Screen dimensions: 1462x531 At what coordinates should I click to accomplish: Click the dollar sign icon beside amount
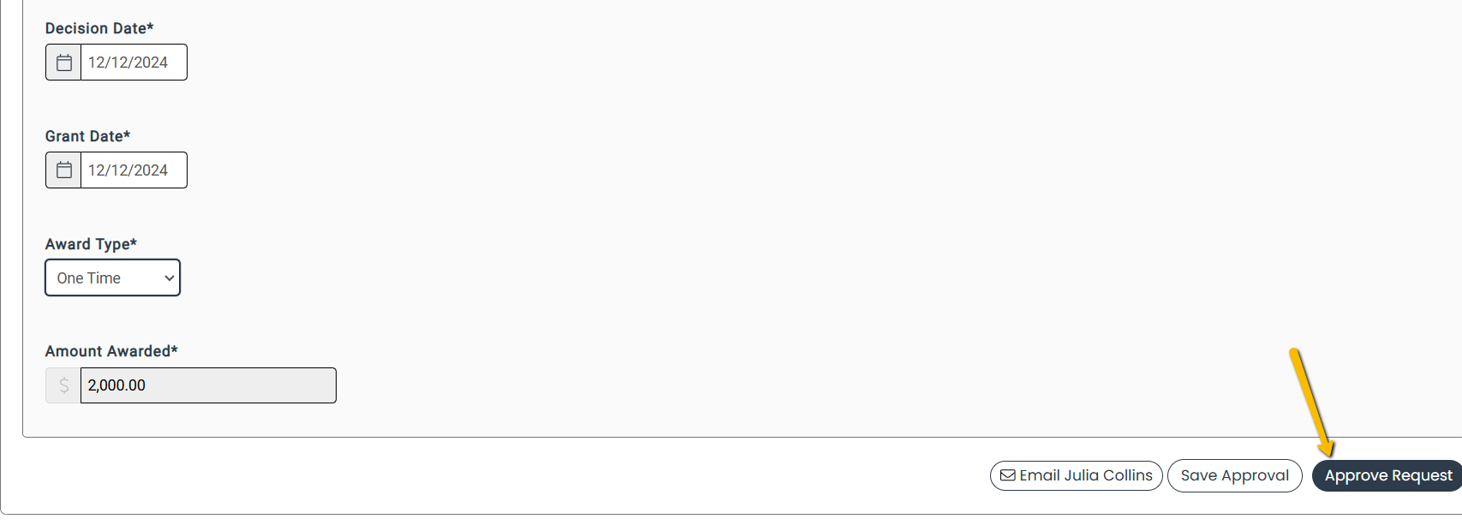pyautogui.click(x=63, y=385)
